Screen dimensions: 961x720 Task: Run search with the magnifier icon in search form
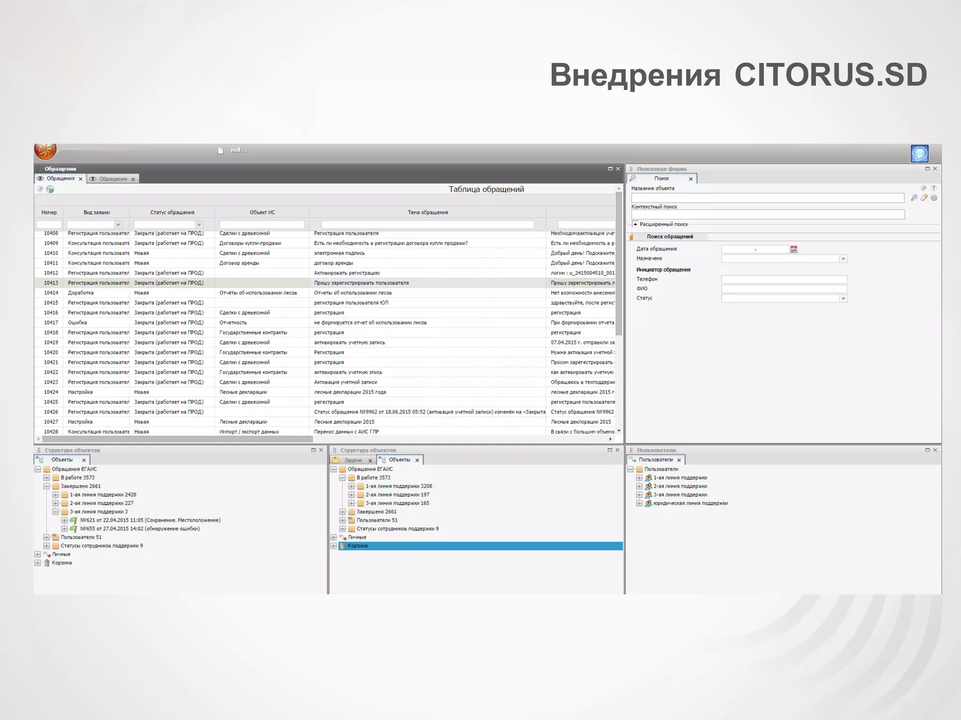(914, 198)
